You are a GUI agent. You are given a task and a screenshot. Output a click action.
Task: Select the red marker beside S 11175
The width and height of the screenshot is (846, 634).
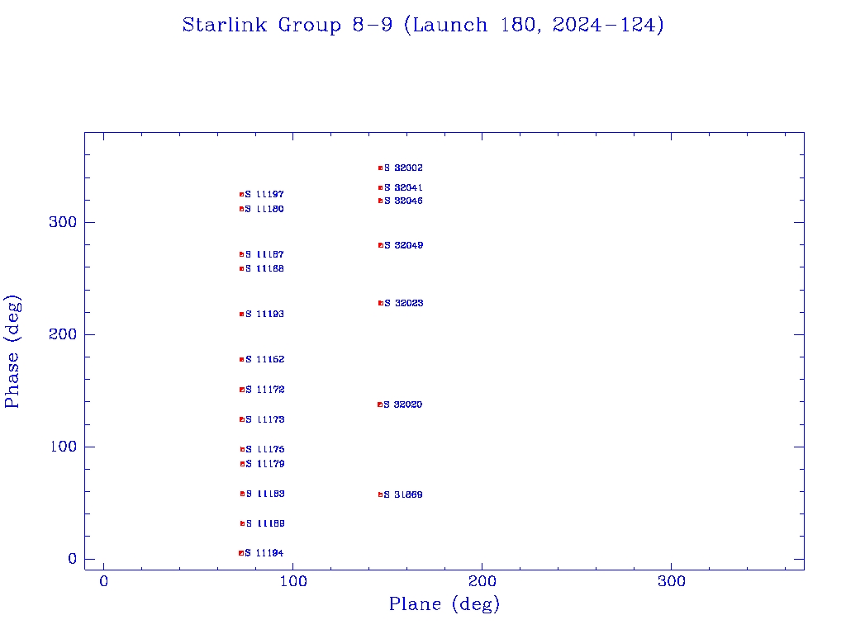[242, 449]
